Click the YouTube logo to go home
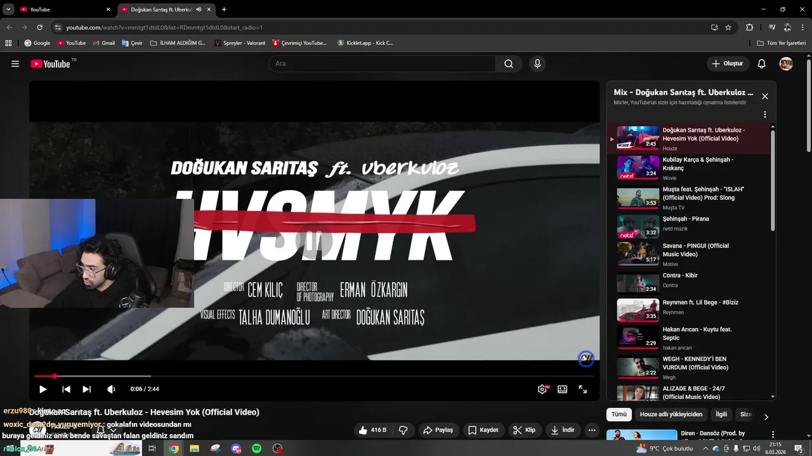The height and width of the screenshot is (456, 812). click(x=50, y=64)
